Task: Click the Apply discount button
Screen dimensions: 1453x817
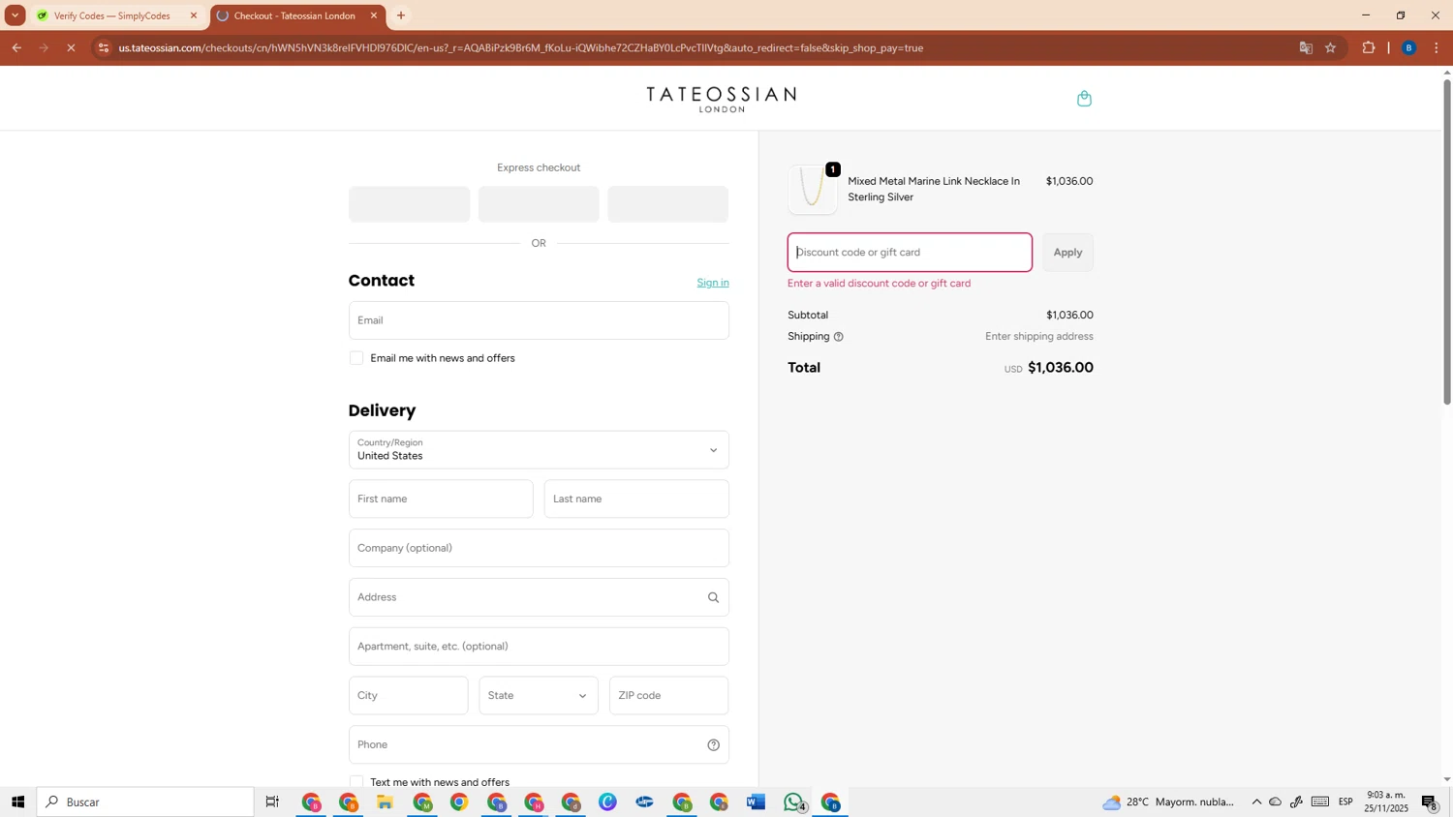Action: click(x=1067, y=253)
